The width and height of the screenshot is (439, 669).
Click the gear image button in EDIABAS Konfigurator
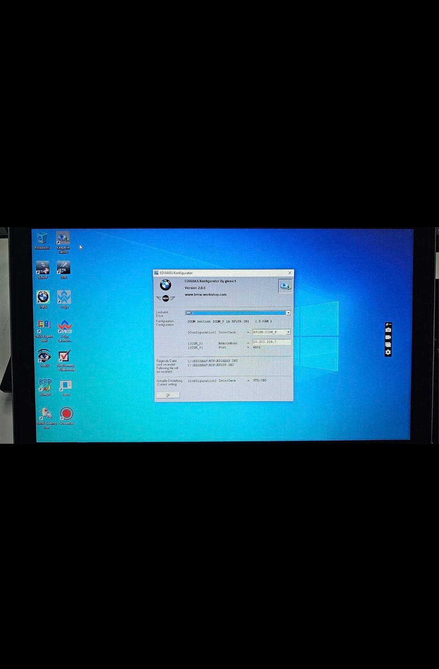[x=285, y=286]
